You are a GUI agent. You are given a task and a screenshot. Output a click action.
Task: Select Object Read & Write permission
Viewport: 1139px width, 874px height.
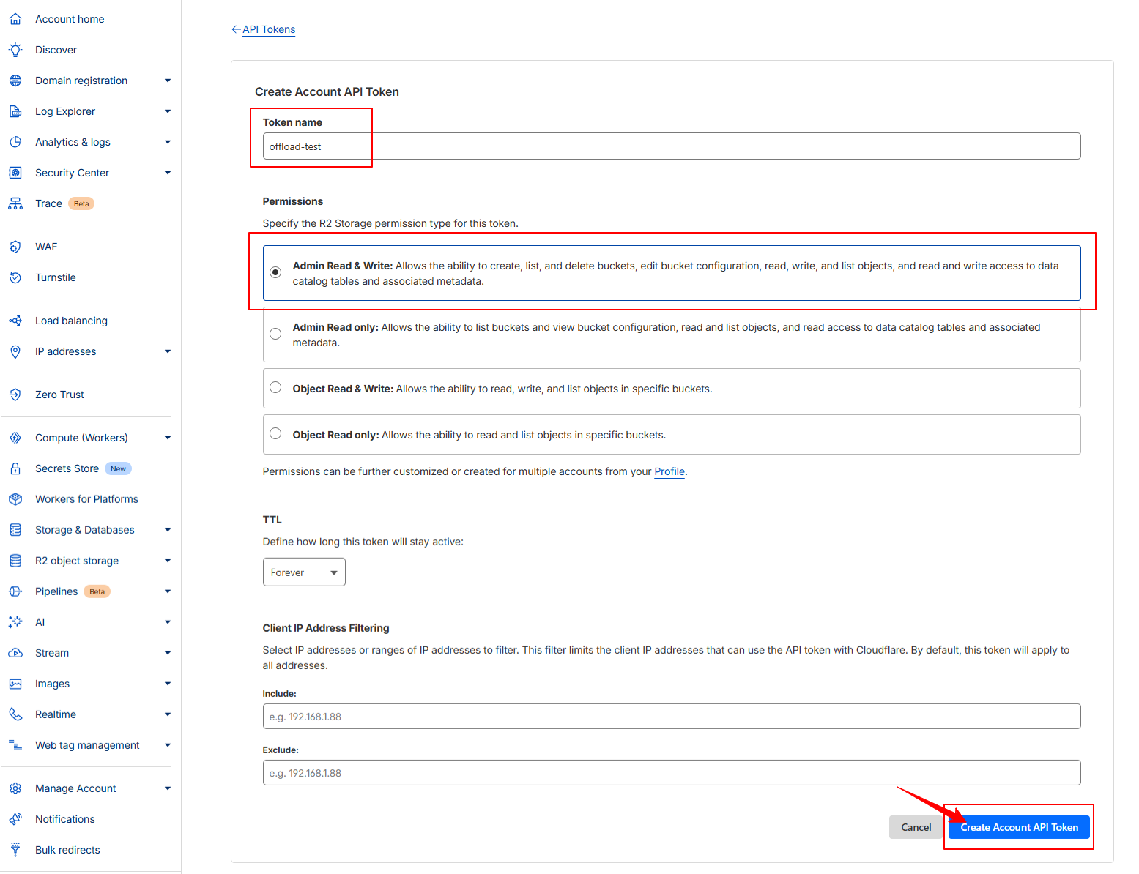(x=275, y=388)
